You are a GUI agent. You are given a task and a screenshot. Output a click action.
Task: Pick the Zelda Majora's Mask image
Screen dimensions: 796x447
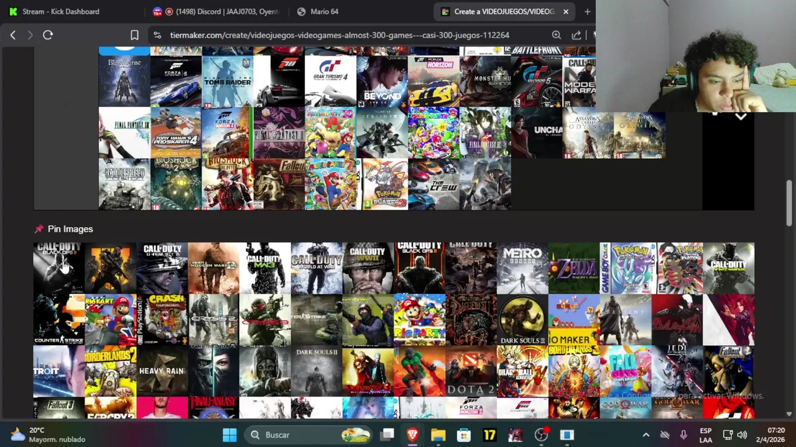coord(574,268)
